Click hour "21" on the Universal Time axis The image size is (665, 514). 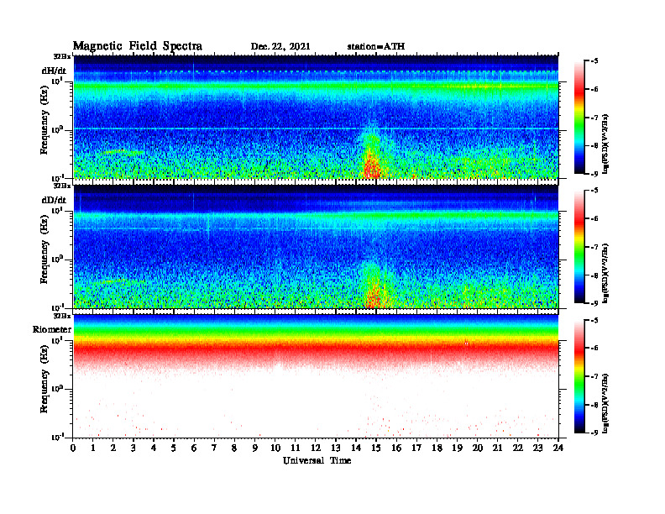(497, 448)
